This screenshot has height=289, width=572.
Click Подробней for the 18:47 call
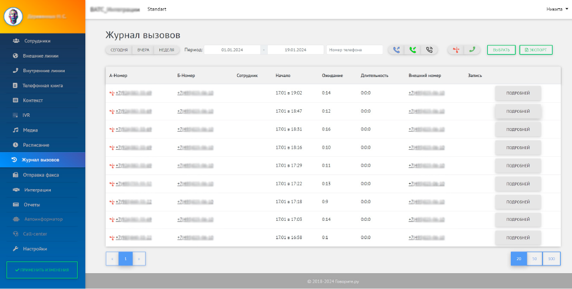click(x=517, y=111)
